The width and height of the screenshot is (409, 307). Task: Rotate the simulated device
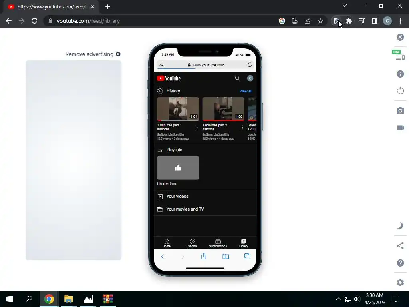[x=400, y=91]
